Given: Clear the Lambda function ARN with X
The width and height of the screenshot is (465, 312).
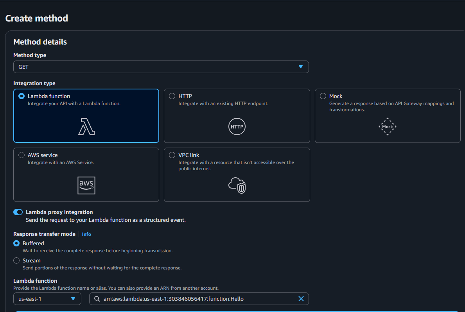Looking at the screenshot, I should coord(301,299).
